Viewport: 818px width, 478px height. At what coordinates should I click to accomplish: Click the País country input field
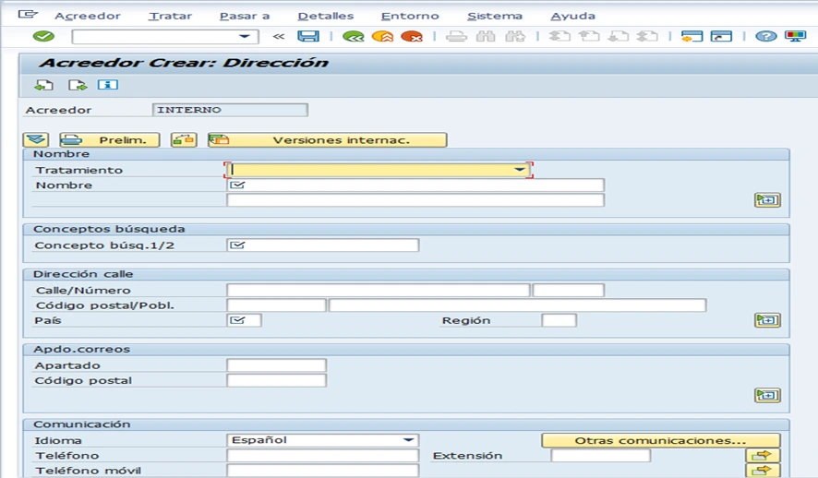(x=244, y=320)
